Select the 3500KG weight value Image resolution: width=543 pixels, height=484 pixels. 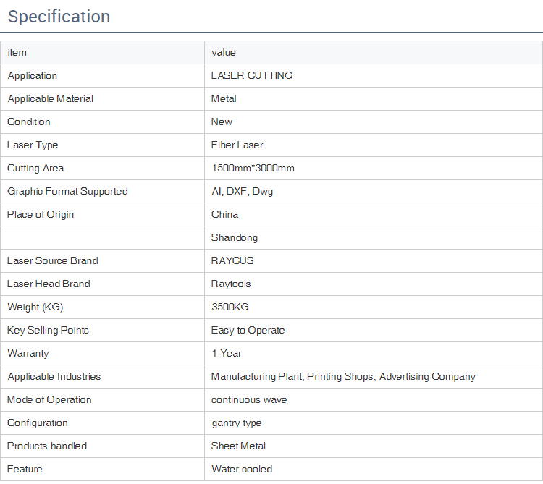(230, 307)
